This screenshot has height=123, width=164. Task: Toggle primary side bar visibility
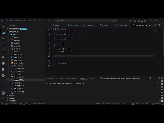click(x=139, y=21)
